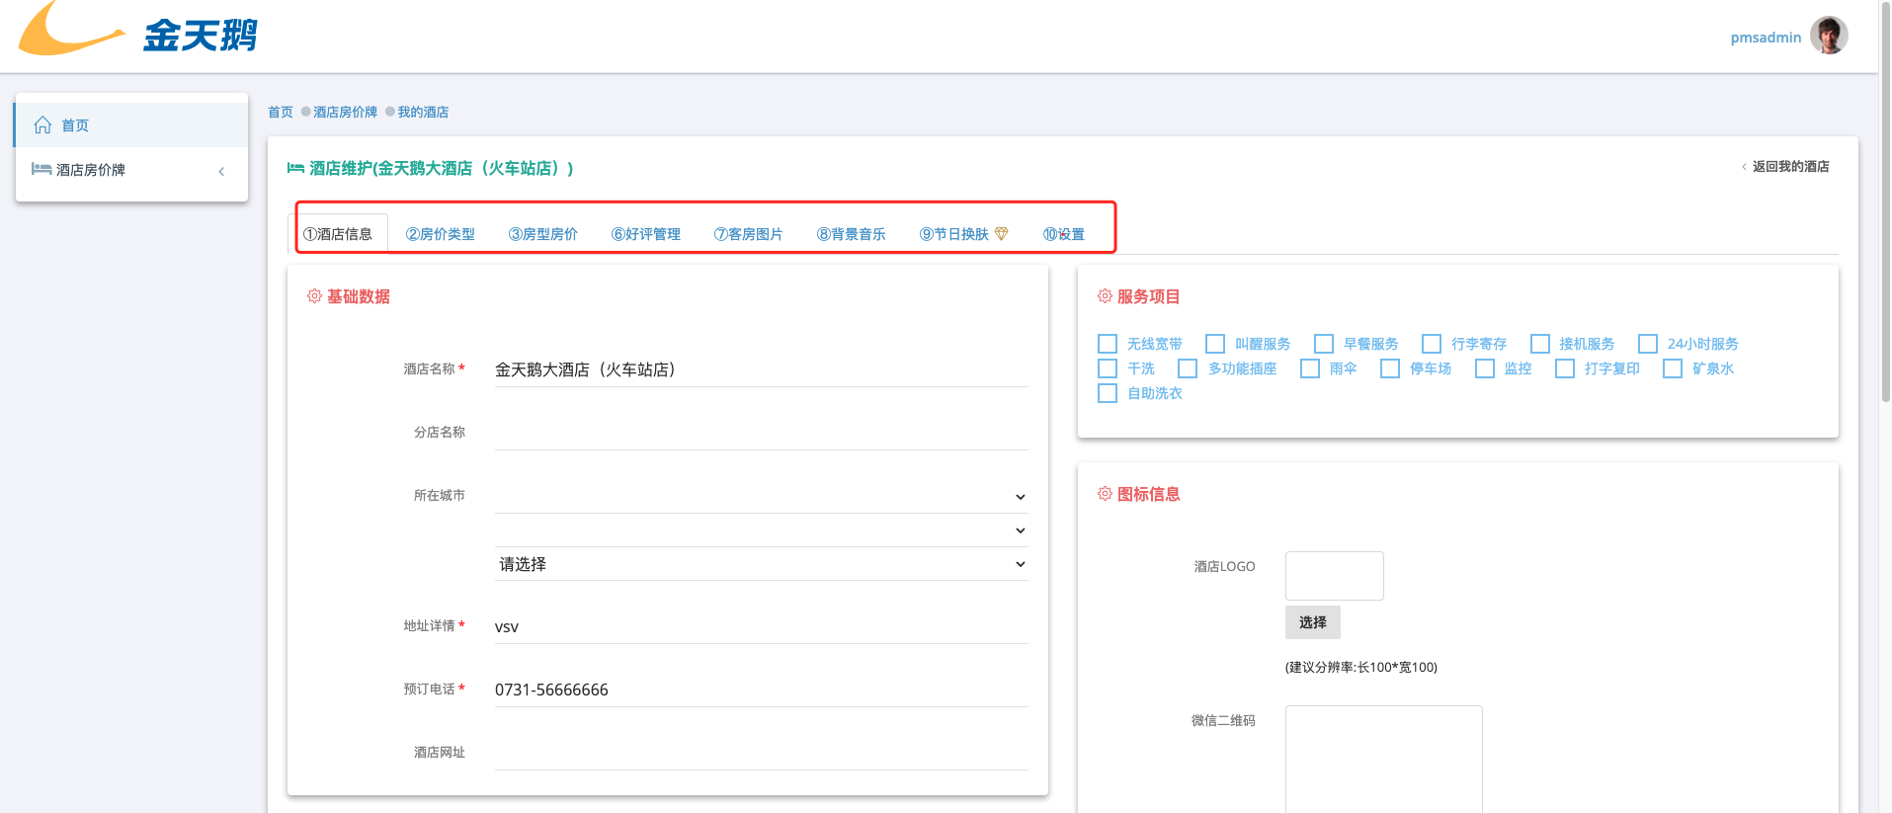Switch to the ⑨节日换肤 tab

pyautogui.click(x=964, y=234)
